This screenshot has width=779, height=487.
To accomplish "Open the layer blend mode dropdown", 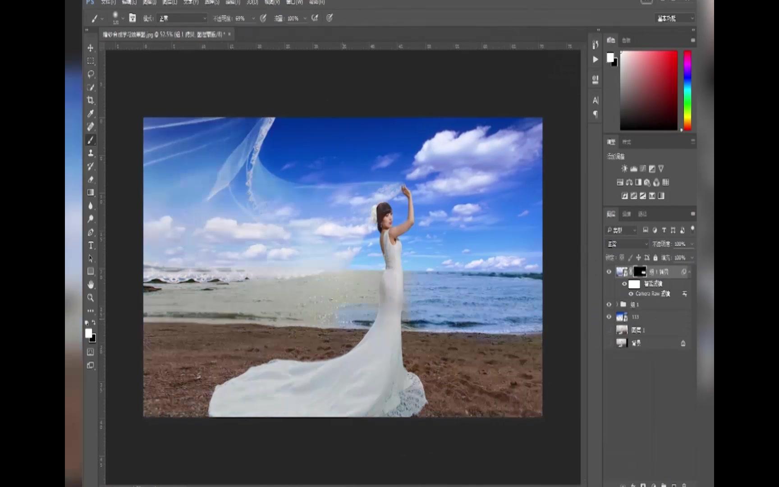I will (x=627, y=244).
